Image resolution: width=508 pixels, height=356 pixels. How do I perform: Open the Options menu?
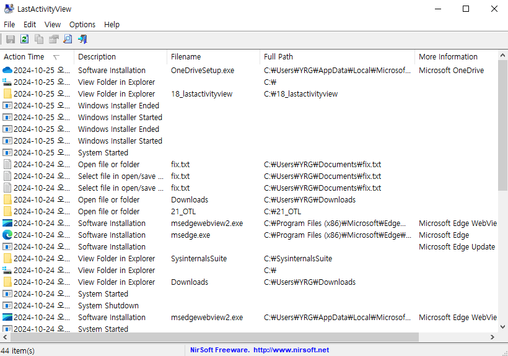82,25
